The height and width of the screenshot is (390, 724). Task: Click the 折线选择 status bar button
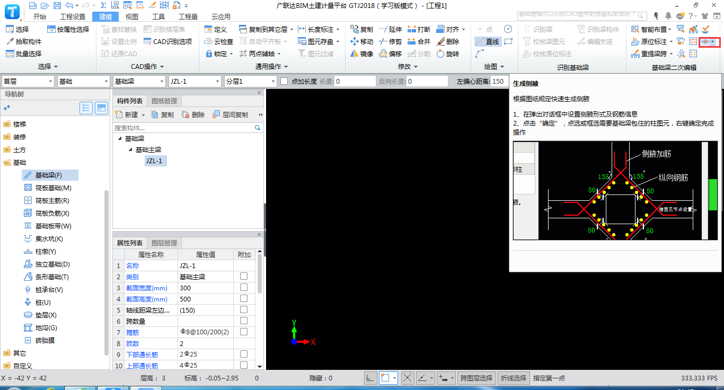click(x=514, y=378)
